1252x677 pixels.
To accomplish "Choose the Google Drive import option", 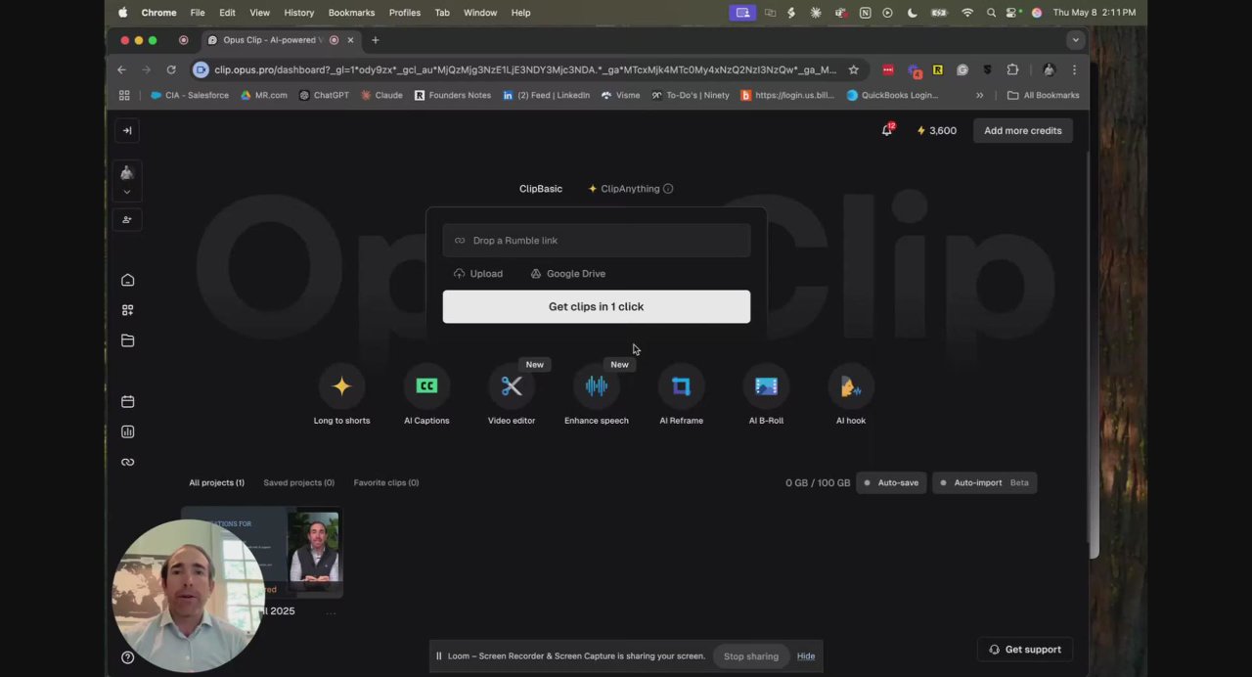I will click(568, 274).
